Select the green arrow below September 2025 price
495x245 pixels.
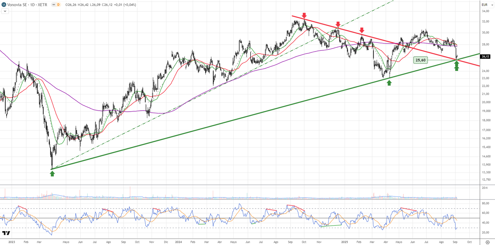click(457, 66)
